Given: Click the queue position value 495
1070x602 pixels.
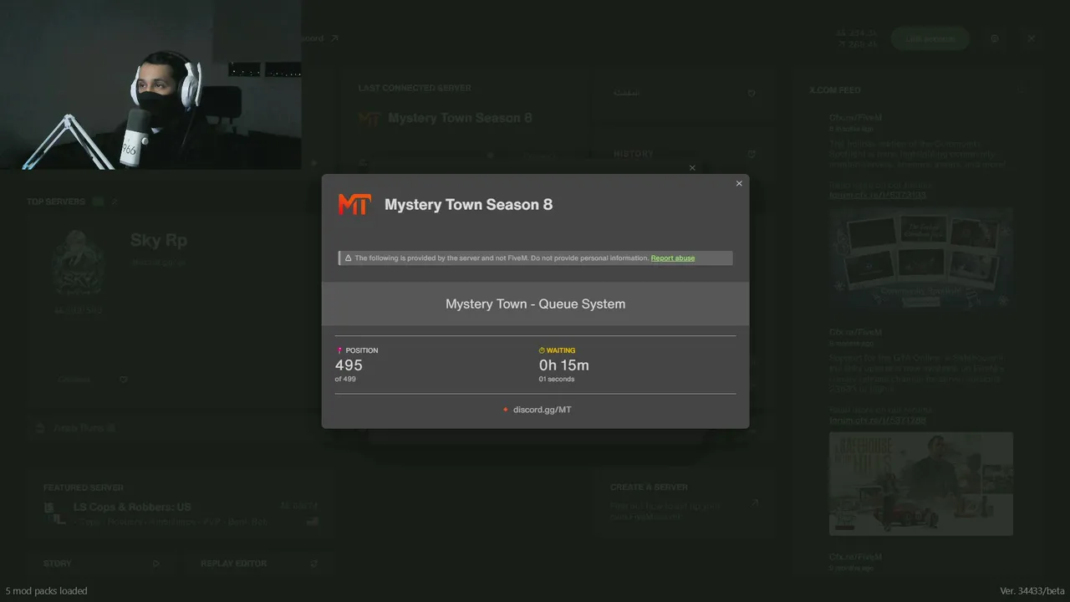Looking at the screenshot, I should point(349,365).
